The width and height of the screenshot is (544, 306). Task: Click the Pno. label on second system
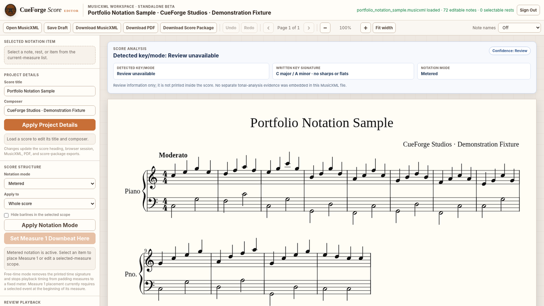coord(131,274)
